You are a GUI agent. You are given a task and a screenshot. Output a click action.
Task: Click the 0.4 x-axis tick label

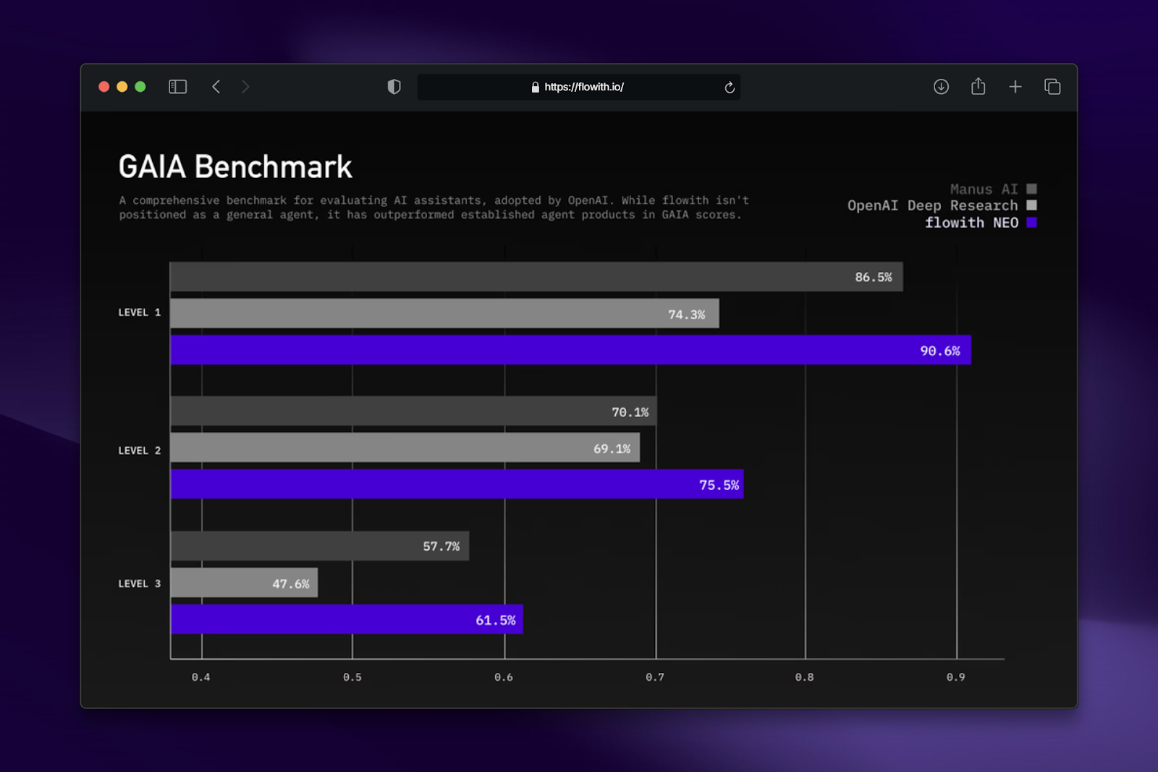[x=201, y=677]
